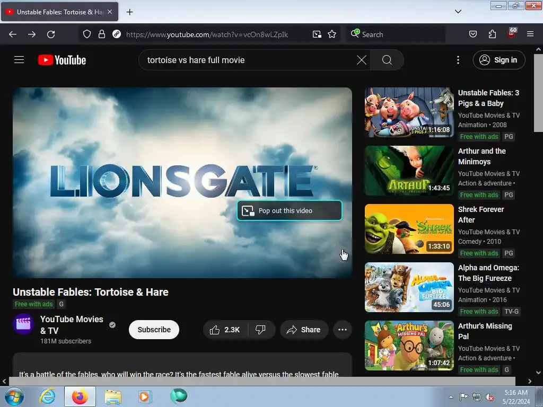
Task: Go to the YouTube home logo
Action: [x=62, y=60]
